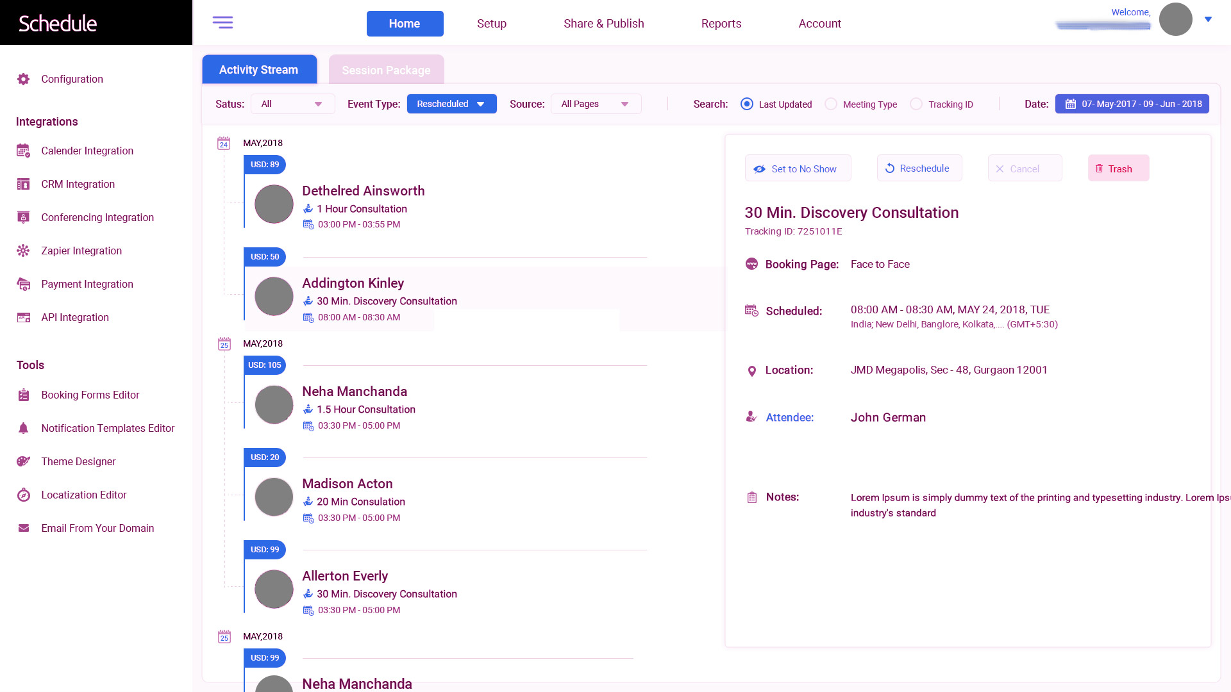The width and height of the screenshot is (1231, 692).
Task: Click the CRM Integration icon
Action: 24,184
